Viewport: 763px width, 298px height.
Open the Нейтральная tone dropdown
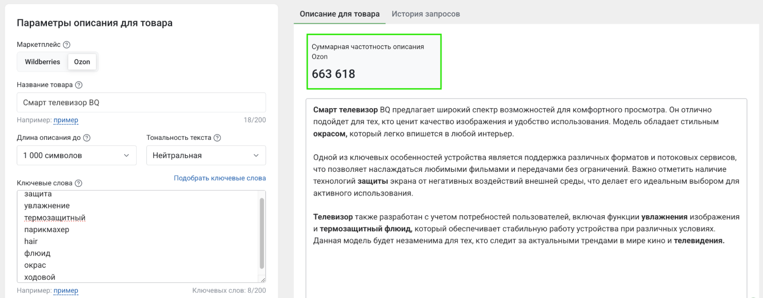[206, 155]
